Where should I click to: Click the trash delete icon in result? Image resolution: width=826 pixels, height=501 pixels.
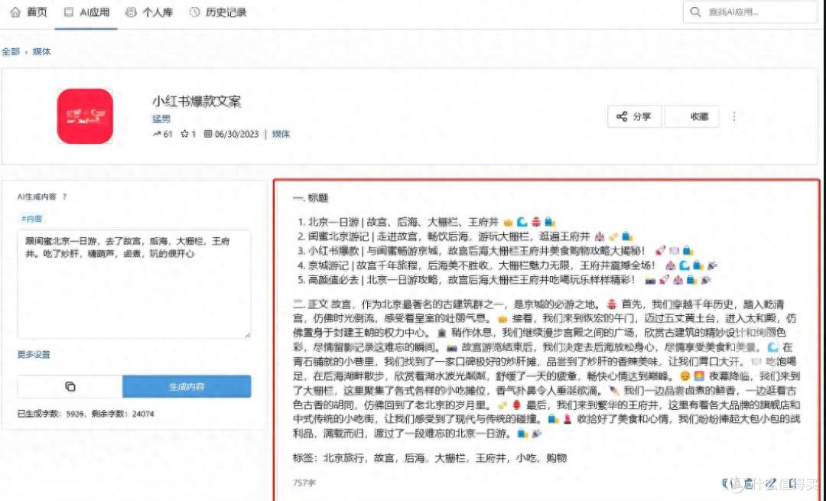click(749, 483)
